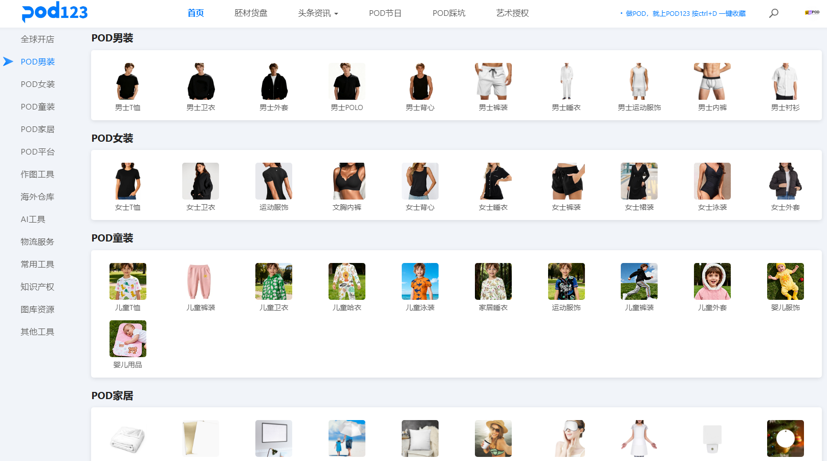
Task: Select 知识产权 from the sidebar
Action: click(x=37, y=287)
